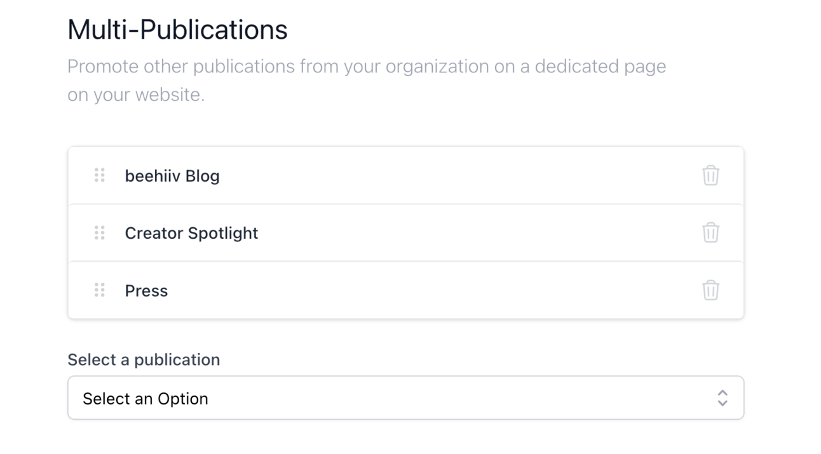This screenshot has height=454, width=821.
Task: Click the 'Select an Option' placeholder text
Action: (x=146, y=399)
